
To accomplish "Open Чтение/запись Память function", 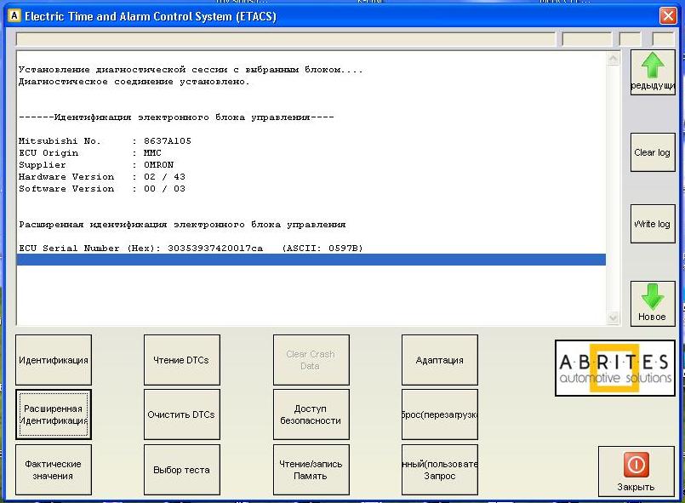I will click(311, 470).
